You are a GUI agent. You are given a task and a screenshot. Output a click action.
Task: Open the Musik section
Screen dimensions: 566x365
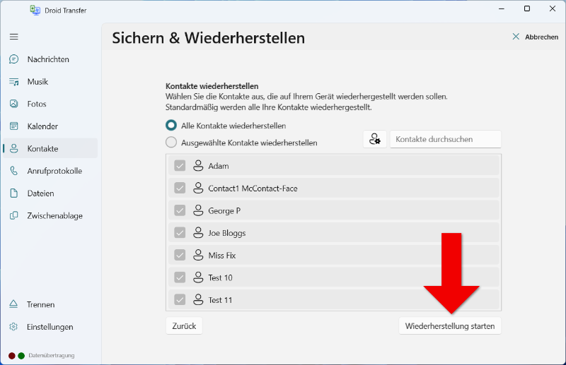coord(37,82)
